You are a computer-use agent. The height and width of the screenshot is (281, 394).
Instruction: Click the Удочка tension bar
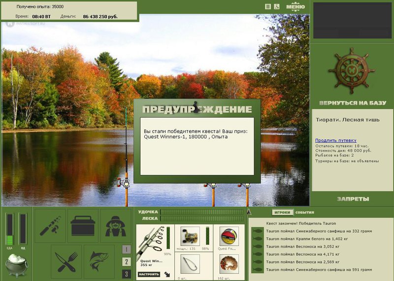click(x=202, y=212)
